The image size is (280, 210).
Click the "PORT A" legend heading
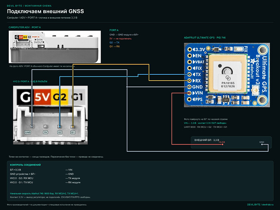[114, 30]
